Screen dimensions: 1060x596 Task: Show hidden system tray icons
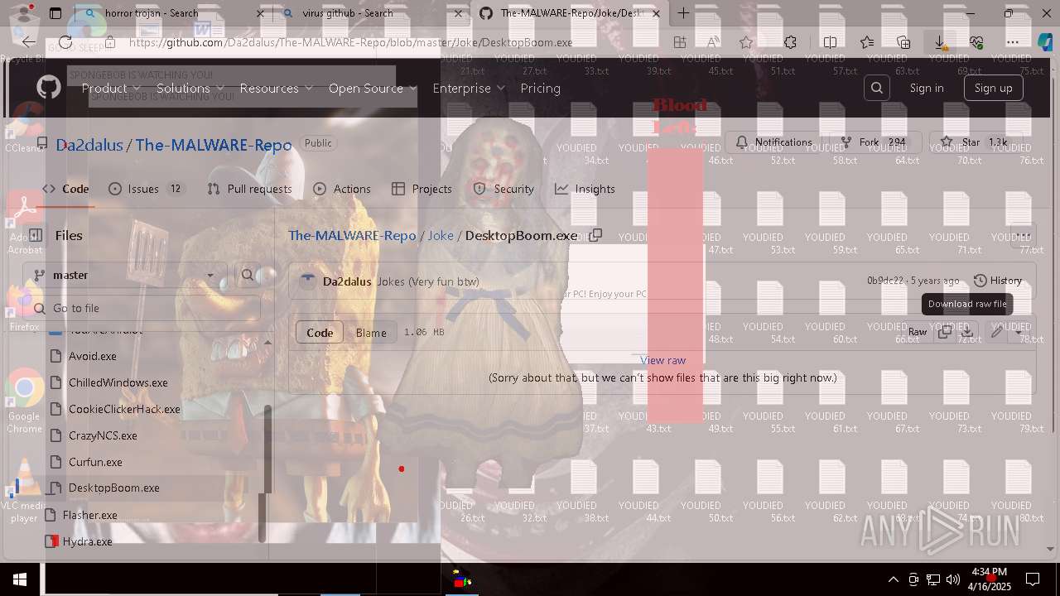[x=894, y=579]
